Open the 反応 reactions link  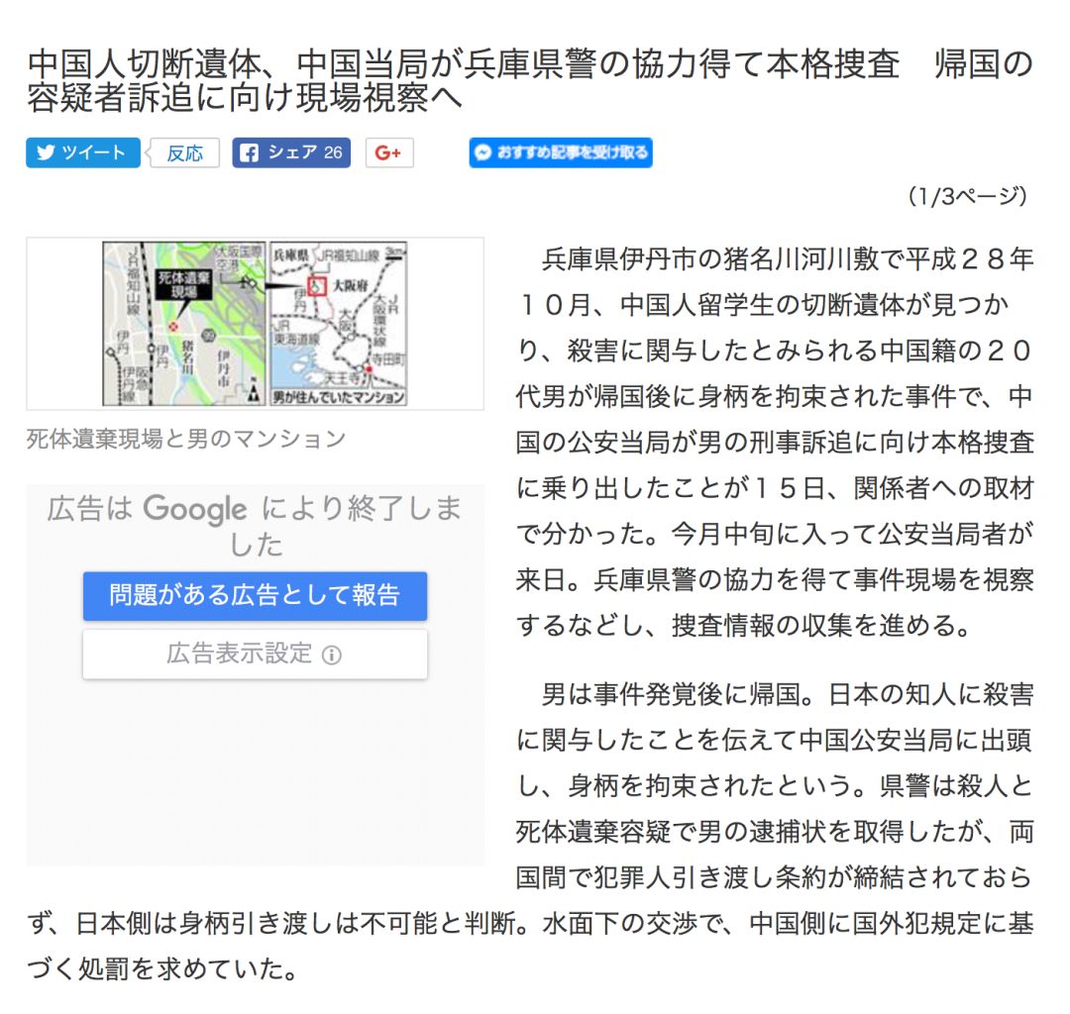tap(185, 152)
